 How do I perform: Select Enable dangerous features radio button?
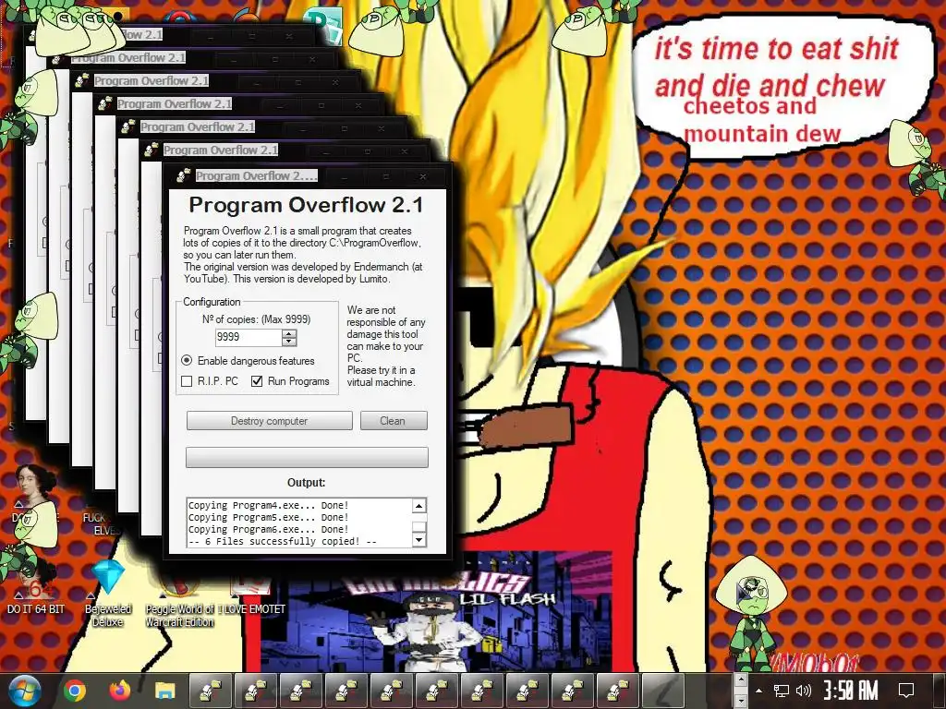(187, 361)
